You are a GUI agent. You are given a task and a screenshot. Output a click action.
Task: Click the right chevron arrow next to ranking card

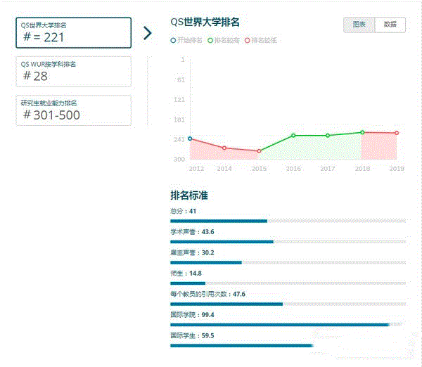148,33
